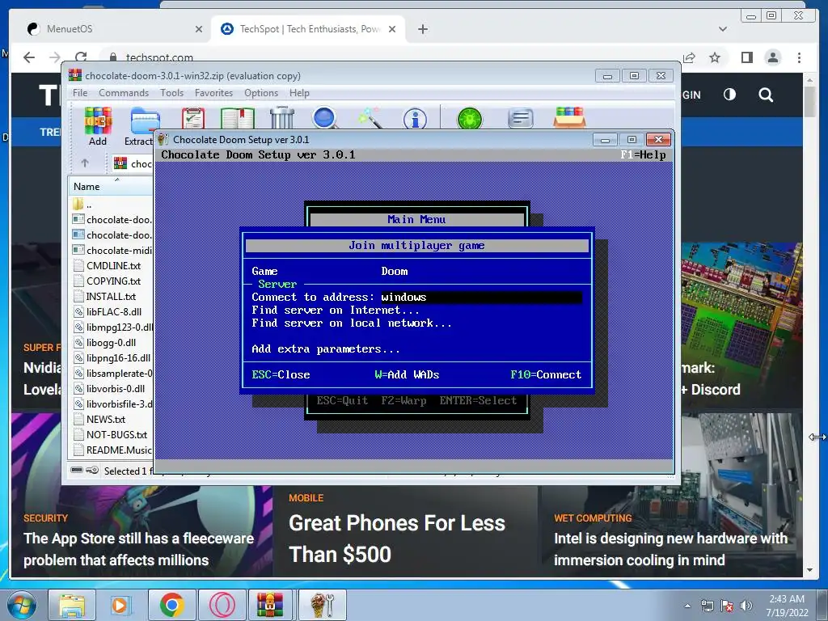Switch to Chrome in taskbar
Image resolution: width=828 pixels, height=621 pixels.
pyautogui.click(x=171, y=605)
